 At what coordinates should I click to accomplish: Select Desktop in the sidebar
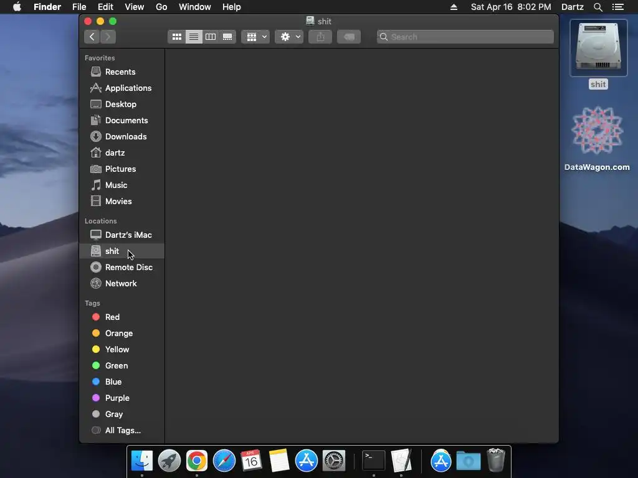(x=122, y=104)
